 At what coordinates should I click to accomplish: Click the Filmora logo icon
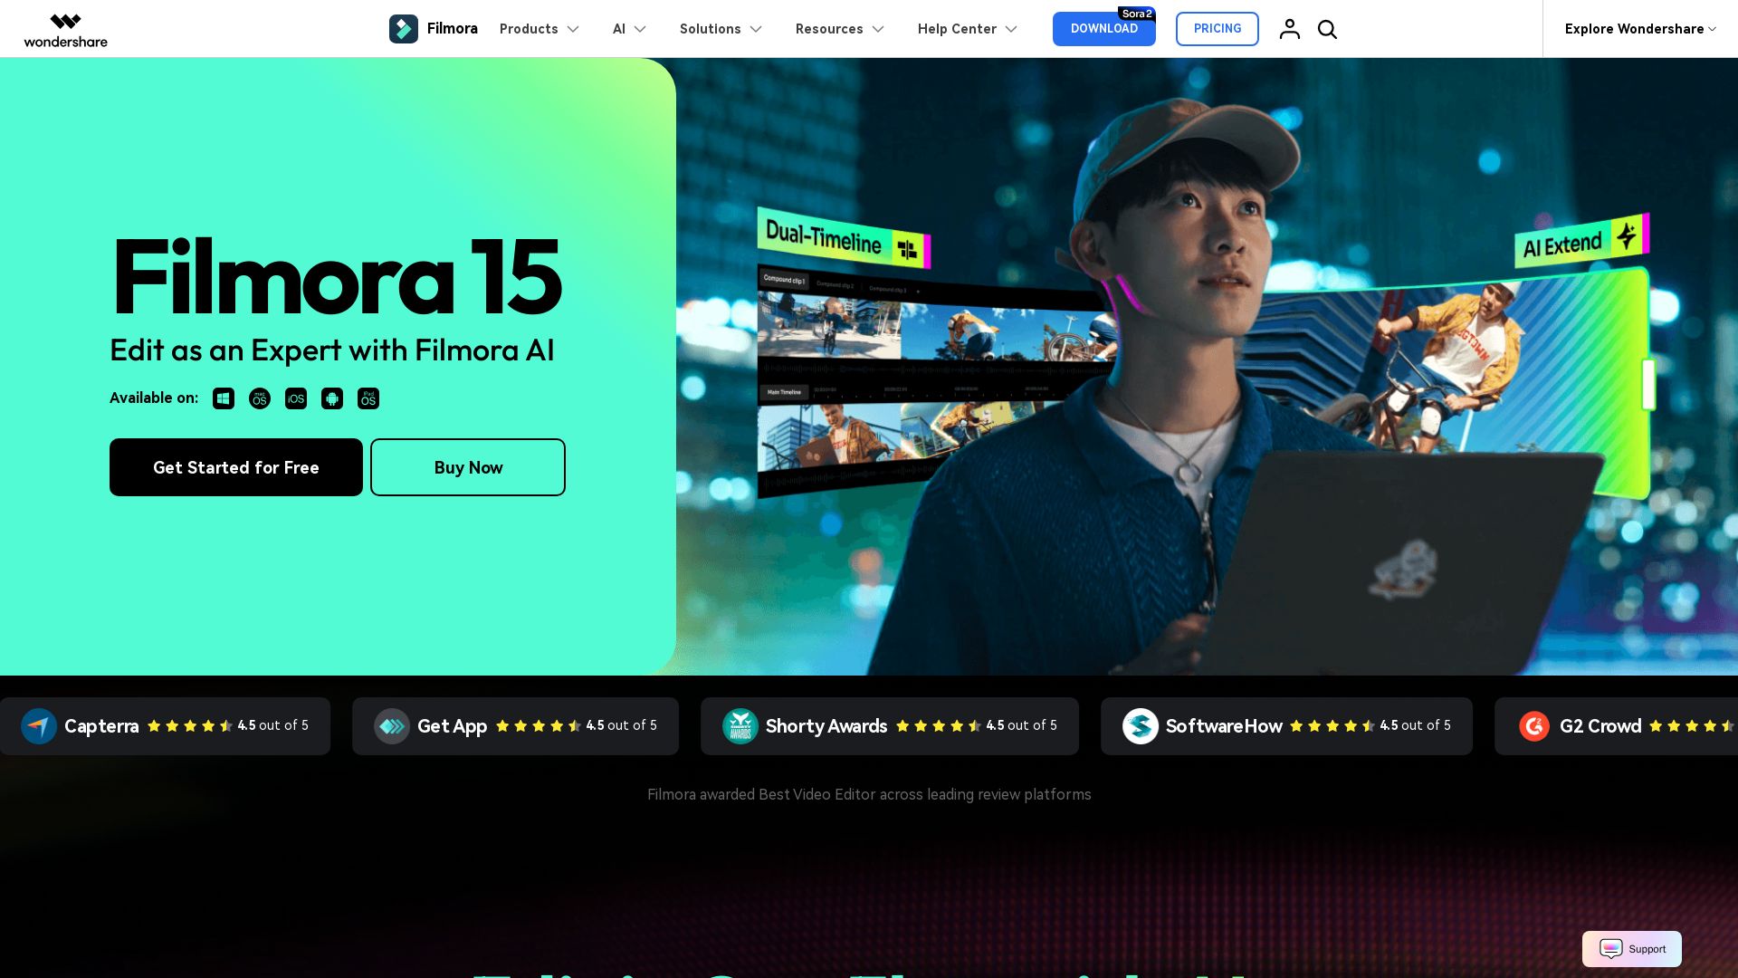coord(404,29)
